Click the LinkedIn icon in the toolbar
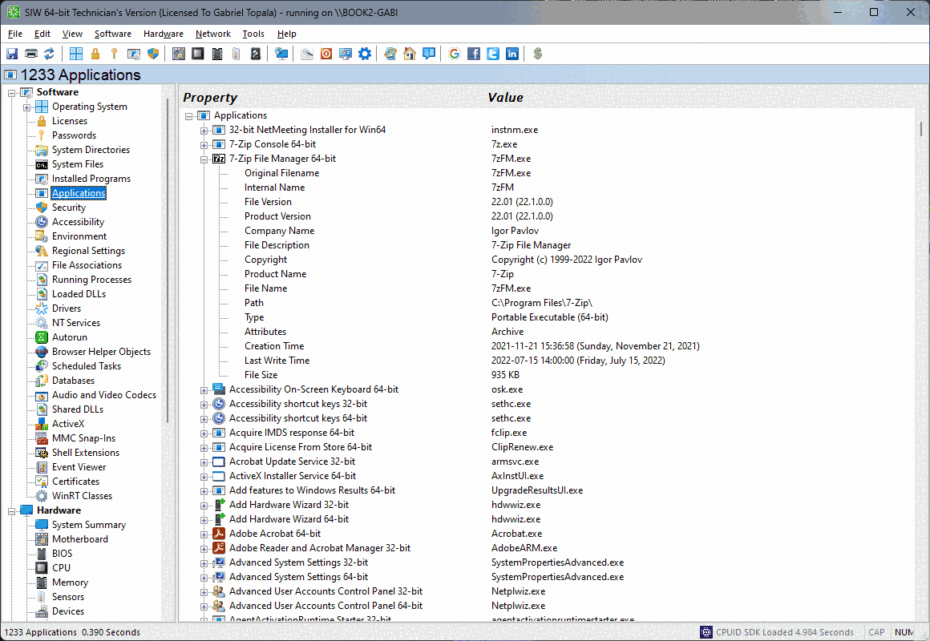The height and width of the screenshot is (641, 930). click(x=512, y=54)
